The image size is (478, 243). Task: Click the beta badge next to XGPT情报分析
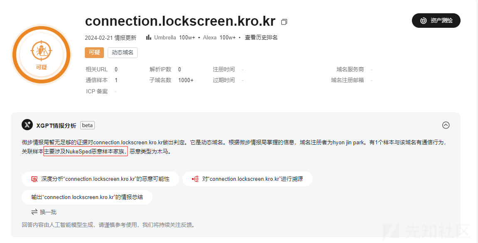coord(87,125)
